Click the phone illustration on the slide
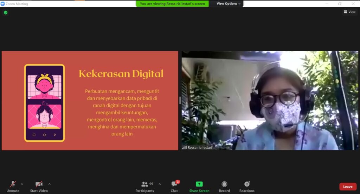Image resolution: width=360 pixels, height=194 pixels. 45,103
